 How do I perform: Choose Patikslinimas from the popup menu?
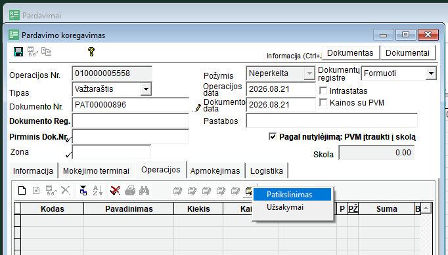[x=292, y=195]
